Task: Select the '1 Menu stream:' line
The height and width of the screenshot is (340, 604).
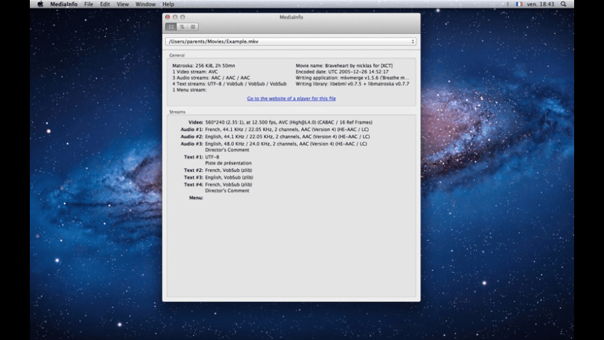Action: 189,90
